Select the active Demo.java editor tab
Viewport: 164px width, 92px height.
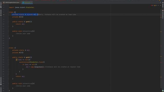click(x=27, y=2)
